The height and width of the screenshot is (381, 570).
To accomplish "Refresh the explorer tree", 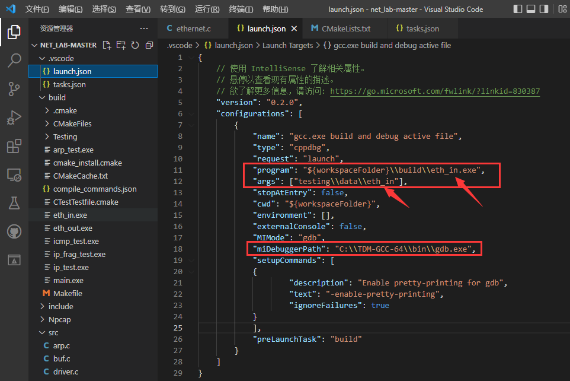I will 135,45.
